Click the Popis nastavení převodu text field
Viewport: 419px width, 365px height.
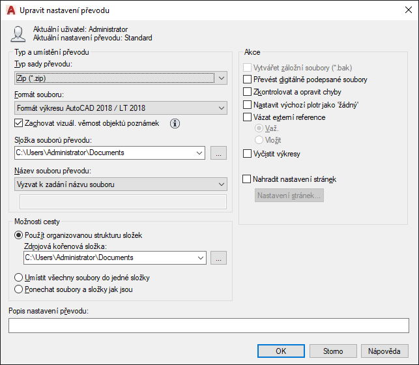209,325
